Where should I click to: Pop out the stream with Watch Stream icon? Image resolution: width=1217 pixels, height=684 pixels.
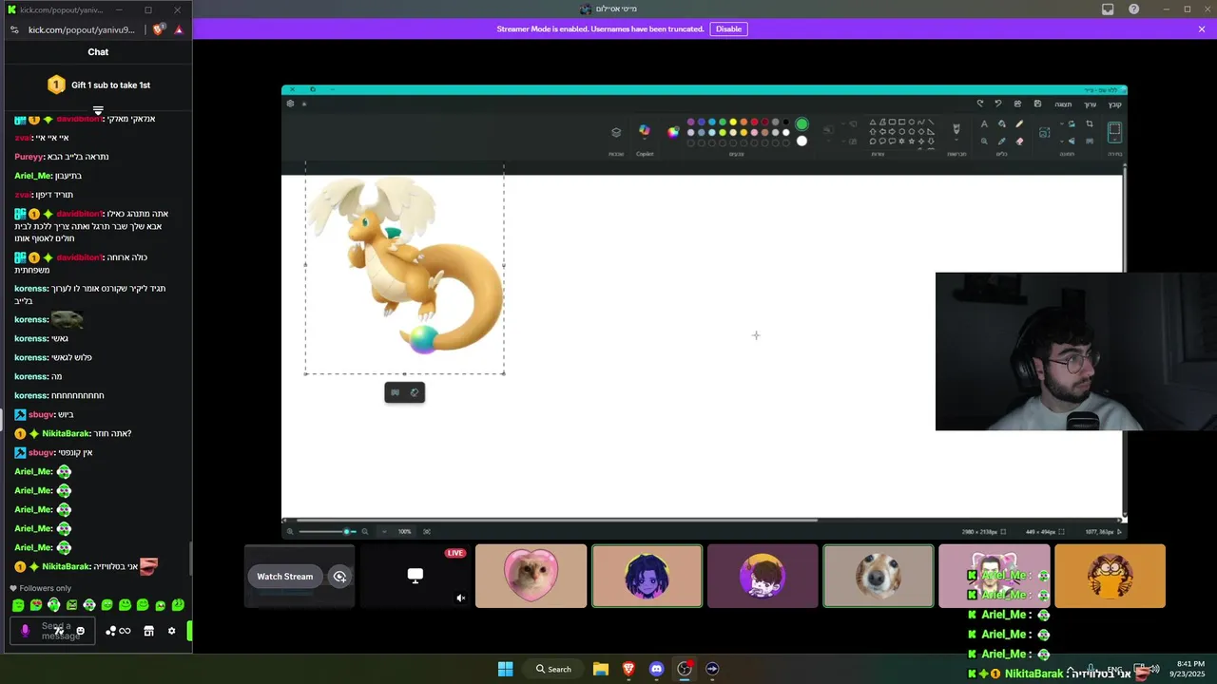[339, 577]
